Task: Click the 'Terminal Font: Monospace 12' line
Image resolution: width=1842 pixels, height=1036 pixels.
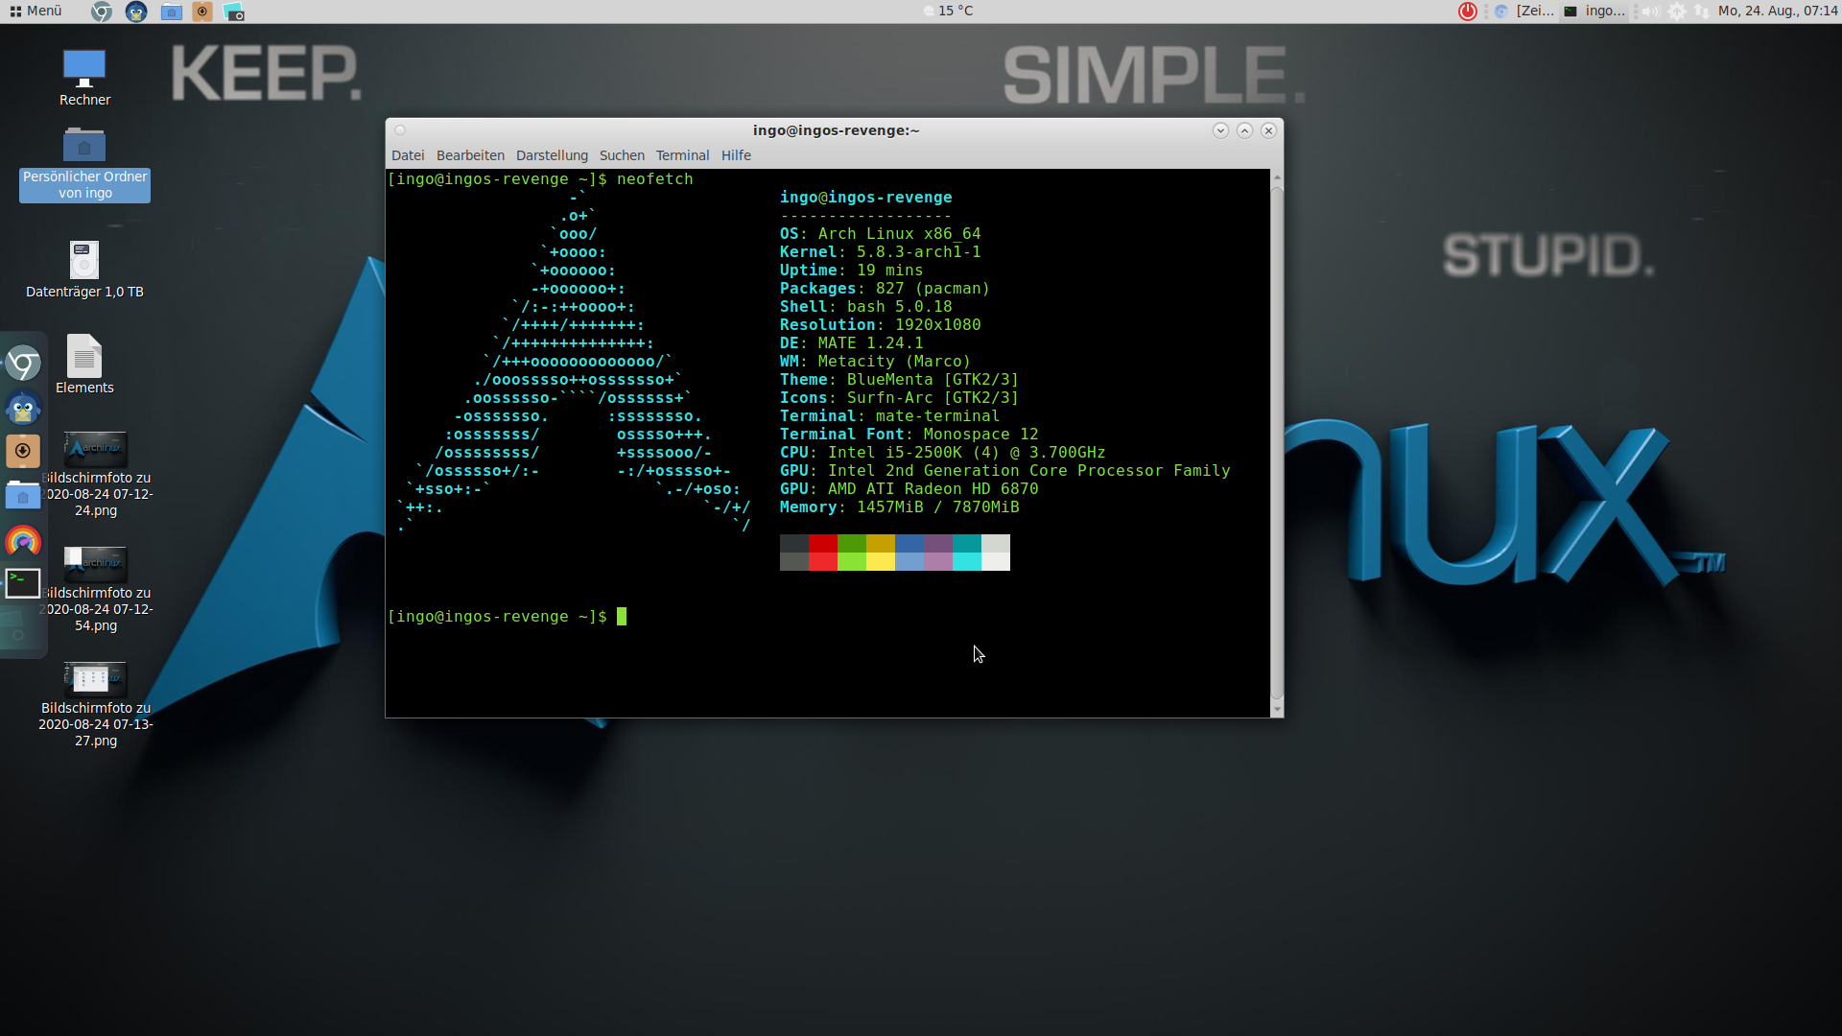Action: (x=909, y=435)
